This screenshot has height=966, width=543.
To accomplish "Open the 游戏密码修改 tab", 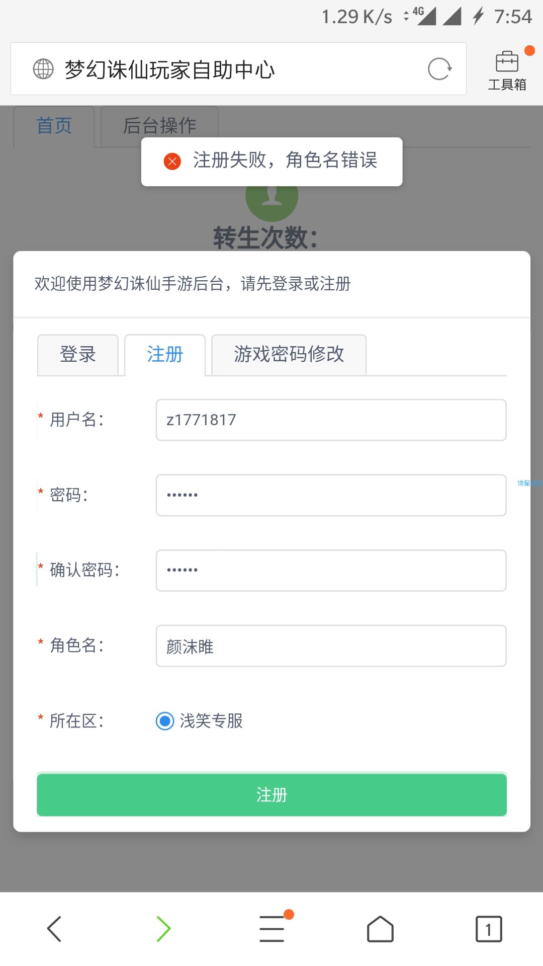I will (289, 355).
